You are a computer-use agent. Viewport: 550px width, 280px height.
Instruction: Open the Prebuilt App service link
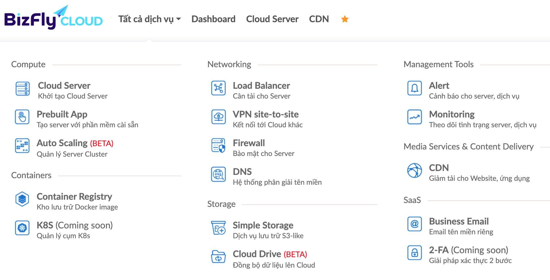[62, 114]
